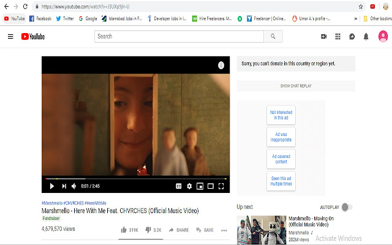Click the #Marshmello hashtag
Viewport: 392px width, 245px height.
click(x=52, y=203)
